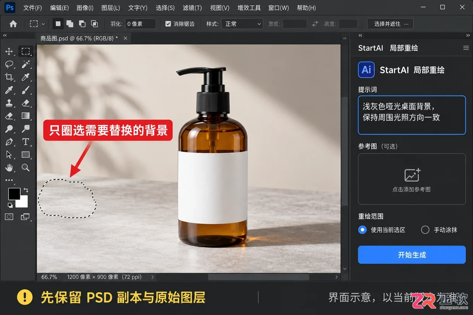Open the 帮助(H) menu
The width and height of the screenshot is (473, 315).
coord(306,8)
